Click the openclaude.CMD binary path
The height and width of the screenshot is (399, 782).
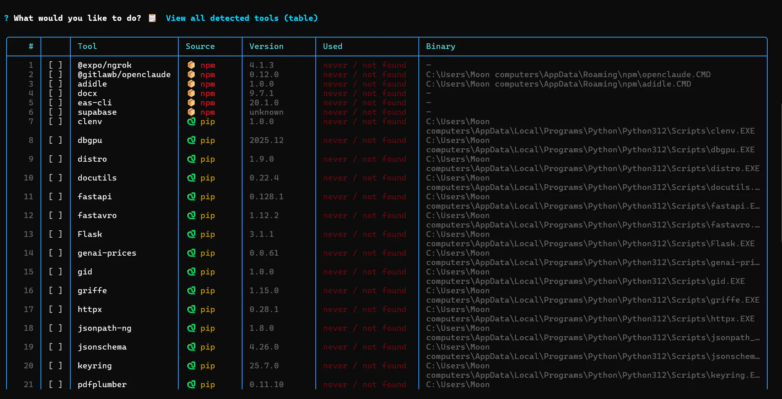[568, 74]
